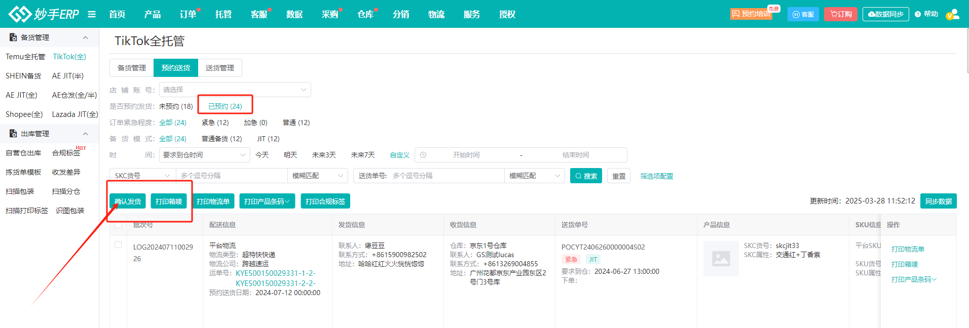Open the 物流 top menu

click(x=436, y=14)
